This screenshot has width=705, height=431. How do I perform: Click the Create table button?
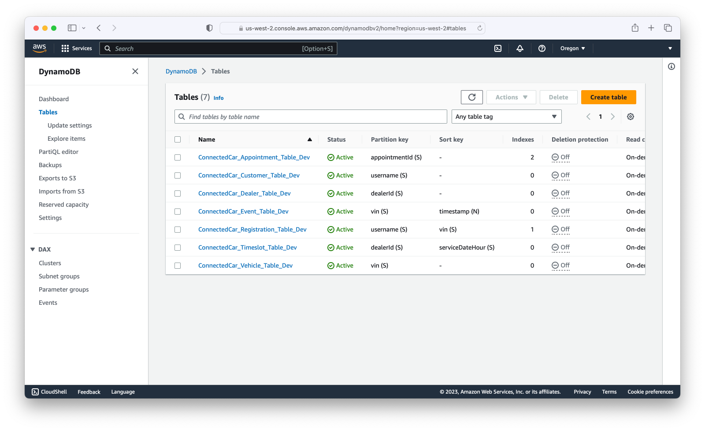609,97
